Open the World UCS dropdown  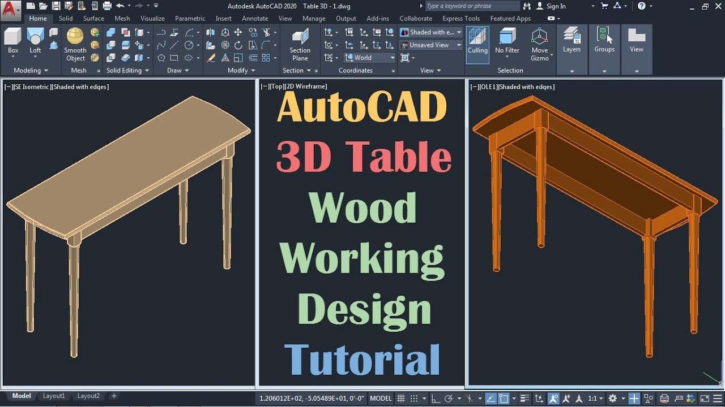pos(369,58)
